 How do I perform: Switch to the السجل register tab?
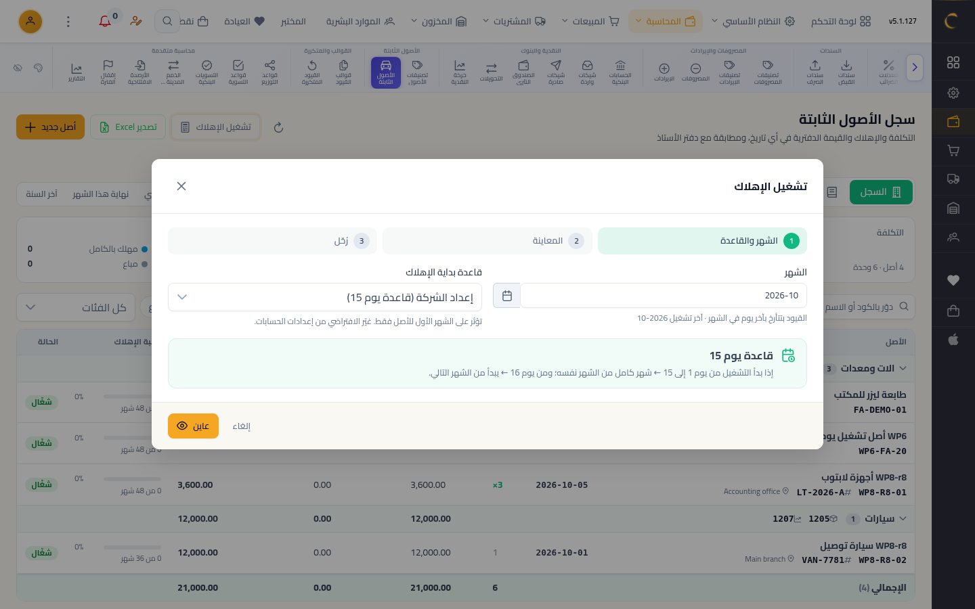point(881,192)
